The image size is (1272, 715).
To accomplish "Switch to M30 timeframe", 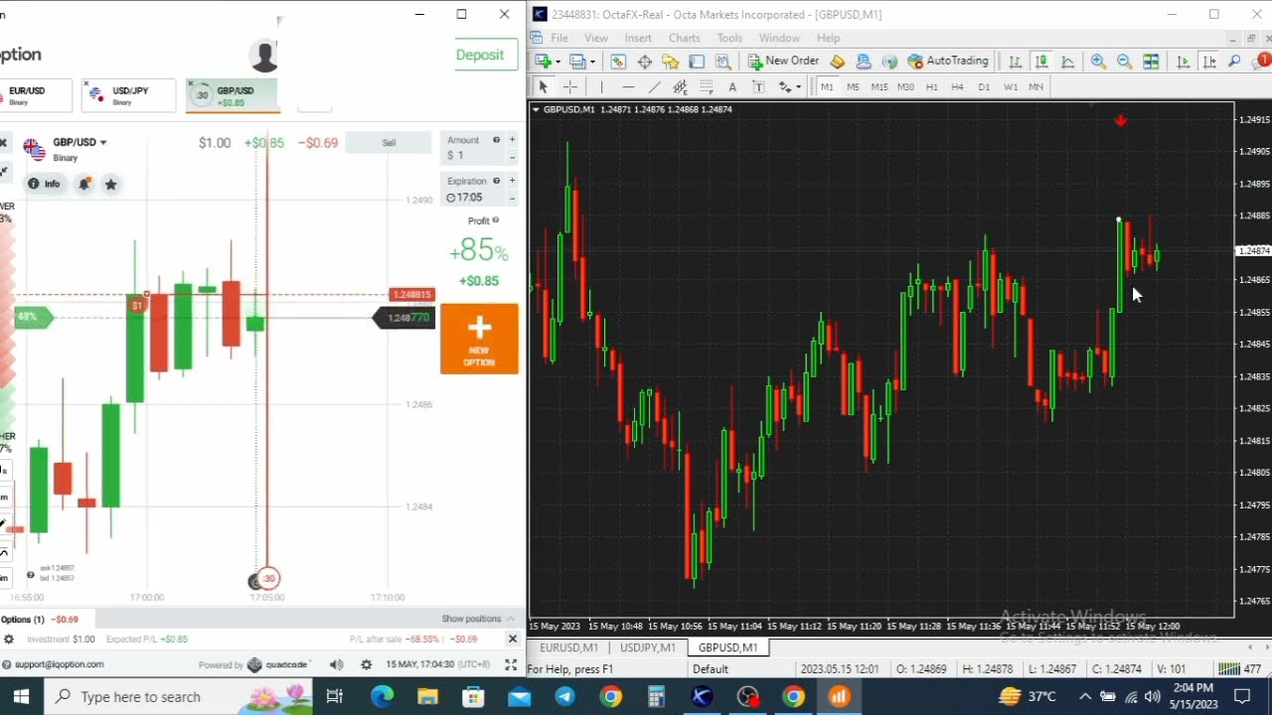I will click(905, 86).
